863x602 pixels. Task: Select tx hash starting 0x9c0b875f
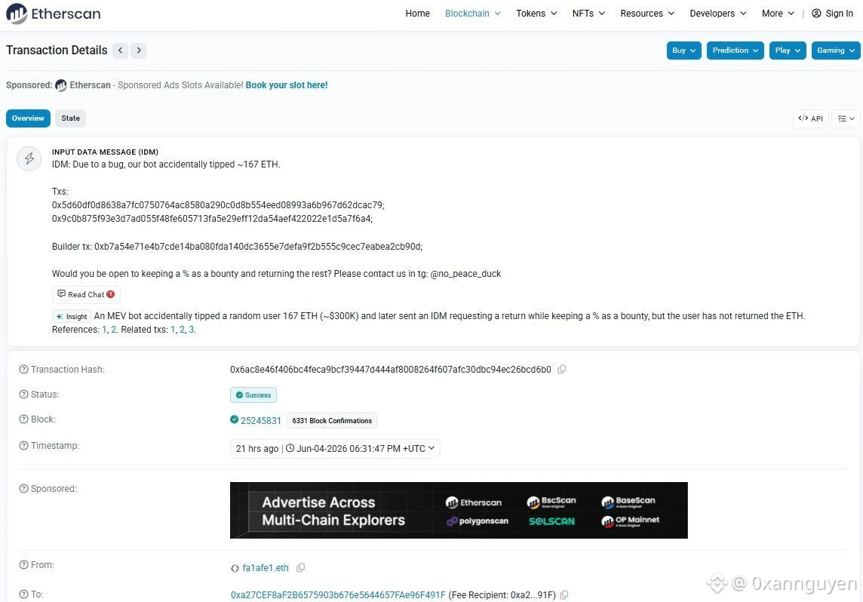tap(212, 219)
